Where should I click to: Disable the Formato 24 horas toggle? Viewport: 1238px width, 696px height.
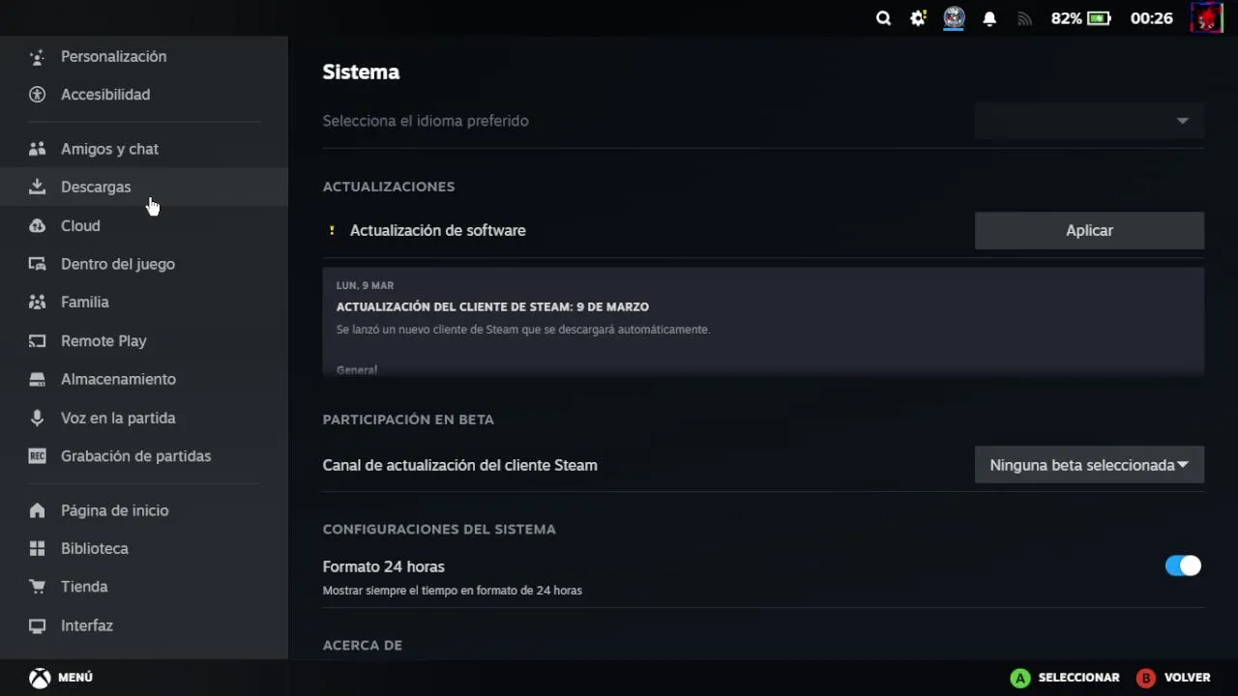(1183, 565)
